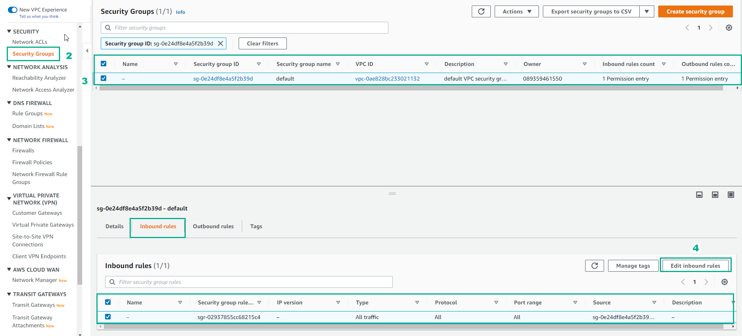This screenshot has height=336, width=742.
Task: Collapse the TRANSIT GATEWAYS section
Action: pyautogui.click(x=9, y=294)
